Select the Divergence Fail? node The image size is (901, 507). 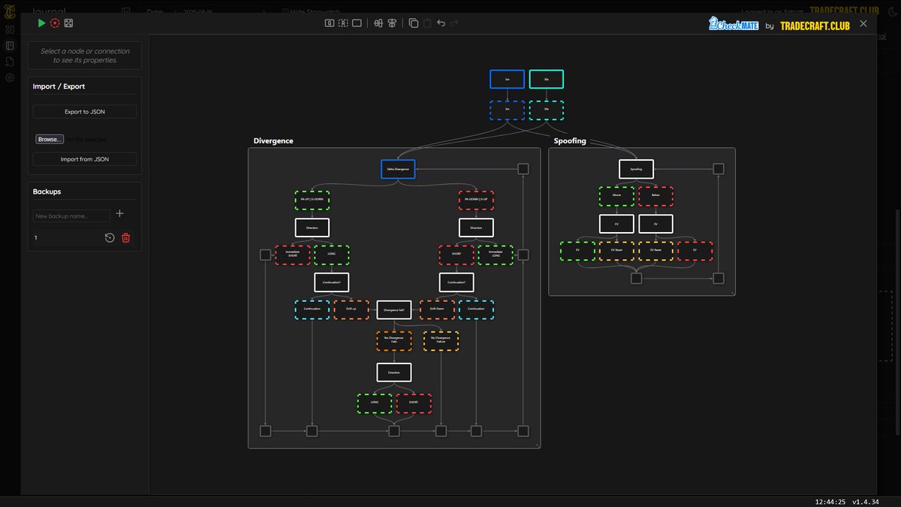(x=394, y=309)
